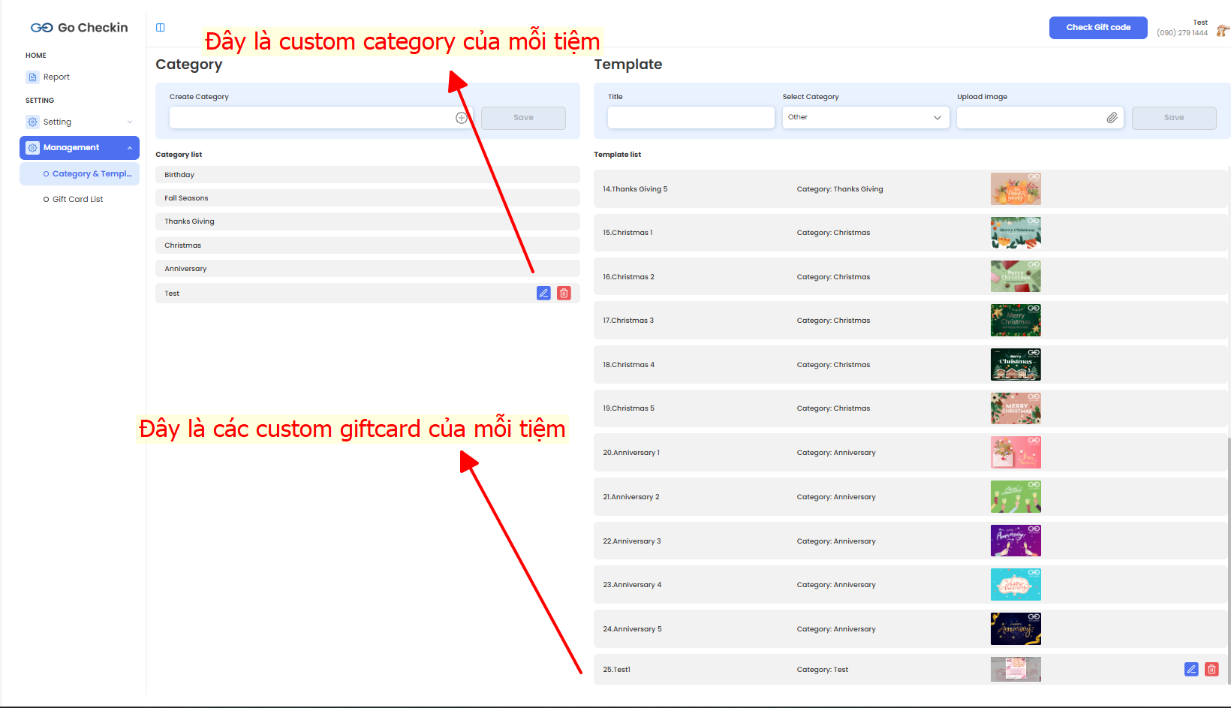This screenshot has height=708, width=1231.
Task: Click the paperclip attach icon in Upload image
Action: tap(1112, 118)
